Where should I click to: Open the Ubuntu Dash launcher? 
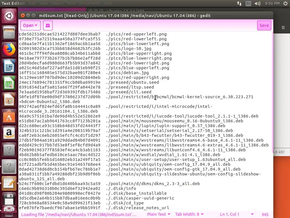[x=9, y=16]
